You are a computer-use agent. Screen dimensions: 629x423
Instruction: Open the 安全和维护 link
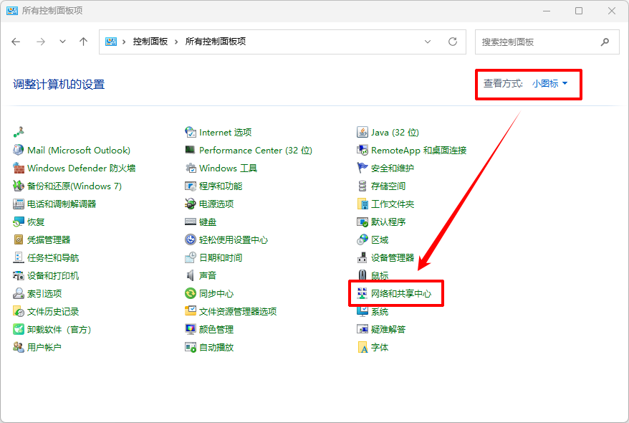(393, 168)
